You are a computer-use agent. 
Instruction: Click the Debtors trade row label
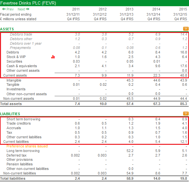(x=21, y=34)
